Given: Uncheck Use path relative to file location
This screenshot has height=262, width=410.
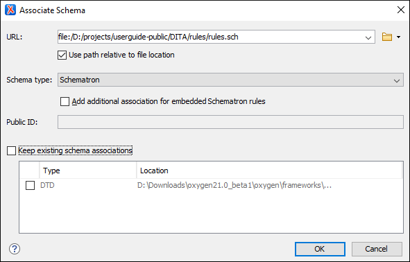Looking at the screenshot, I should coord(62,55).
